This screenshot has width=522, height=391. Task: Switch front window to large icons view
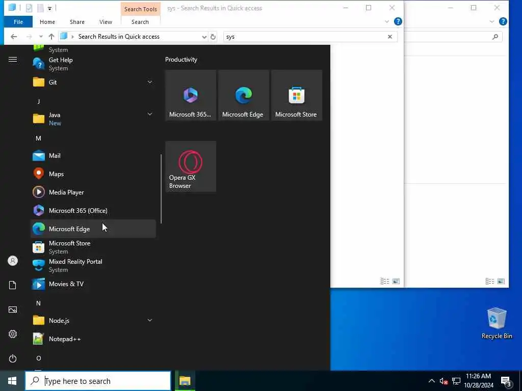(x=396, y=281)
